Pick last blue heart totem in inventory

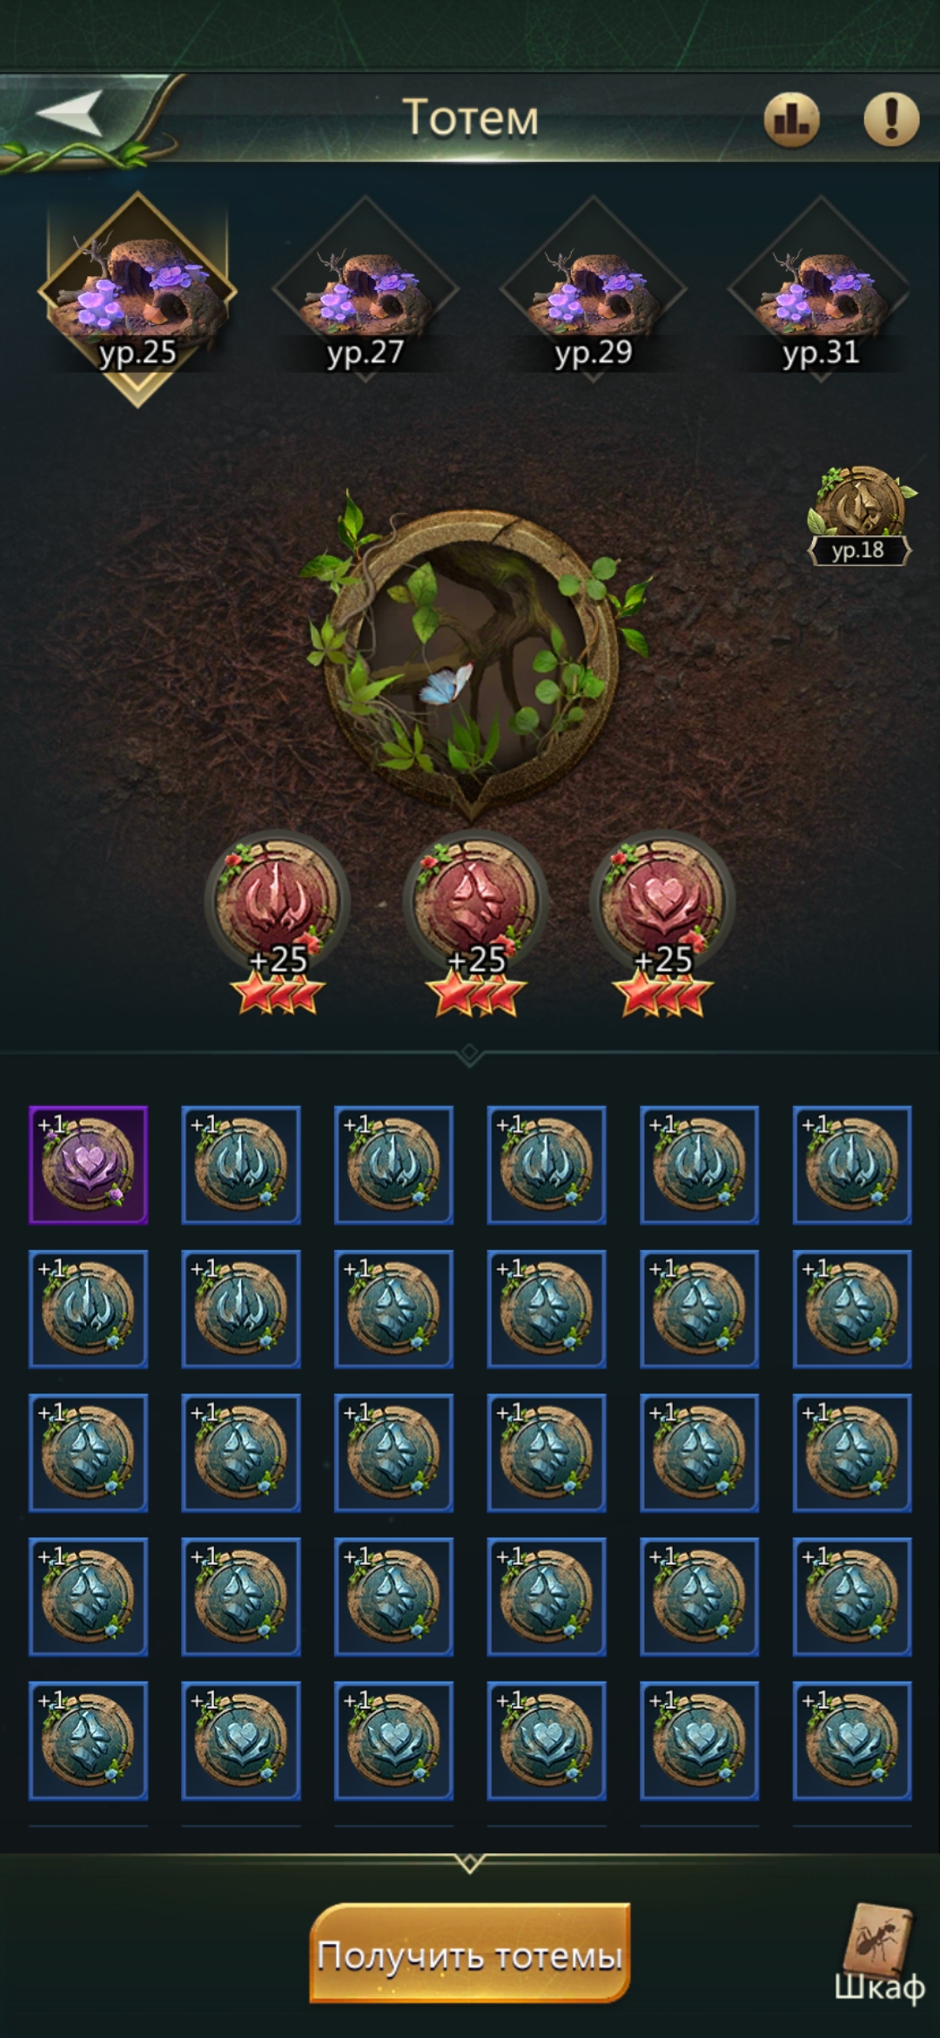[x=852, y=1741]
